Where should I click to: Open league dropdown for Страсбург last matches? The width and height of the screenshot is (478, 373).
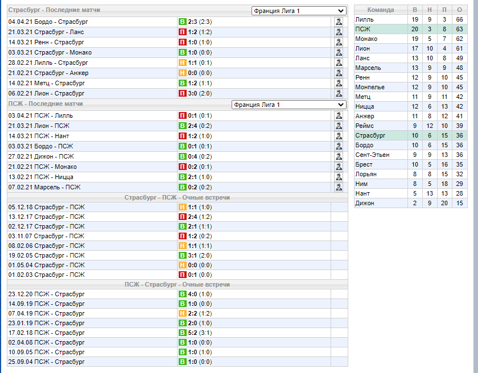(x=299, y=11)
